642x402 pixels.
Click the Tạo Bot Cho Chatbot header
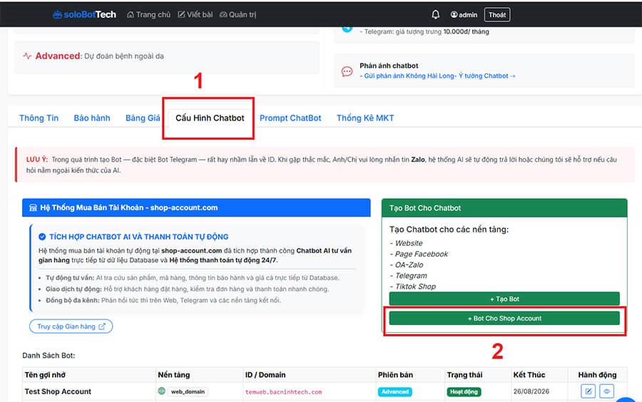tap(504, 207)
